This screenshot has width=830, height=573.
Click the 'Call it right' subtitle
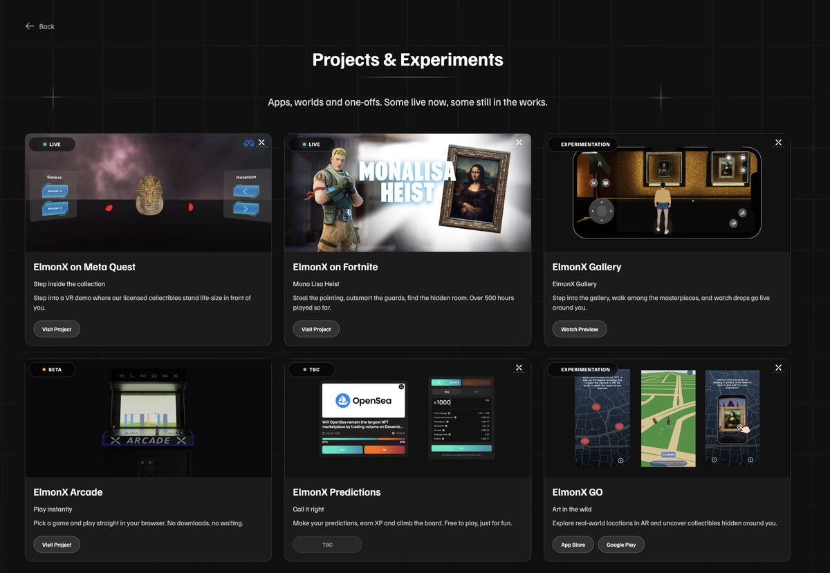pyautogui.click(x=308, y=509)
